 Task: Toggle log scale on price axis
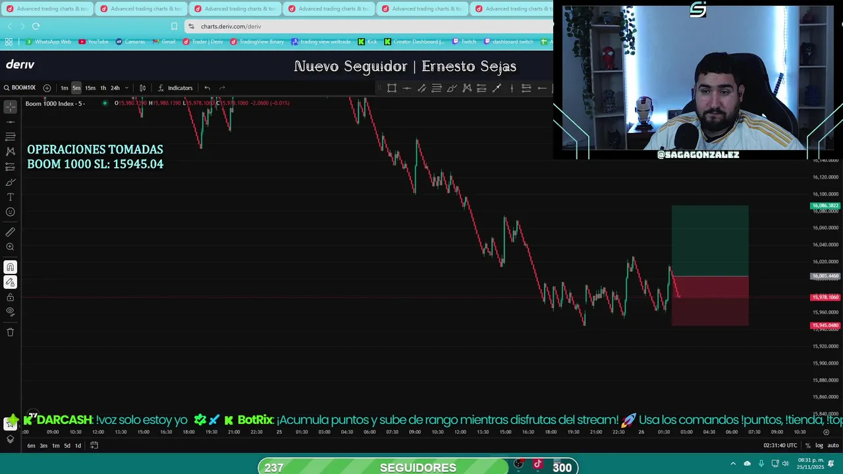click(x=819, y=446)
